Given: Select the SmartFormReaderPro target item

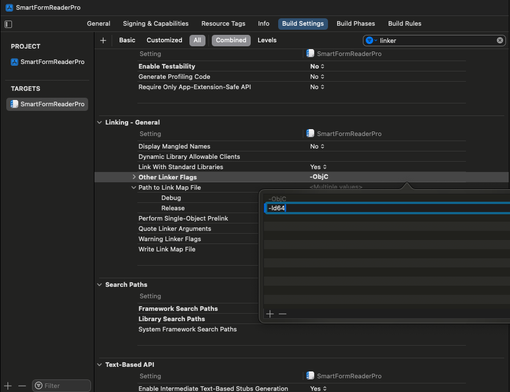Looking at the screenshot, I should 48,104.
